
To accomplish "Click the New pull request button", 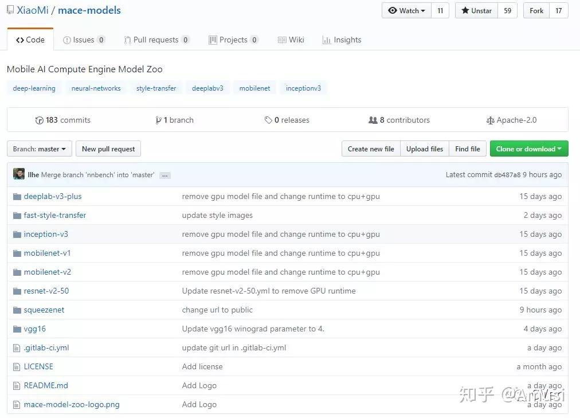I will (x=108, y=149).
